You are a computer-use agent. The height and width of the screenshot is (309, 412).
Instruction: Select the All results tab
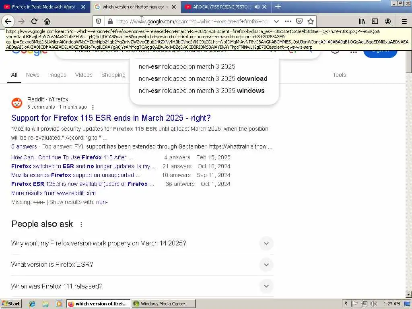point(14,75)
